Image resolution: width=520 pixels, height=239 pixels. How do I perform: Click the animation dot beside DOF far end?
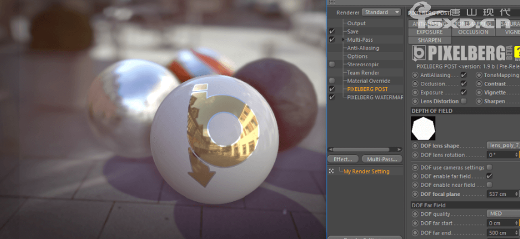[415, 232]
